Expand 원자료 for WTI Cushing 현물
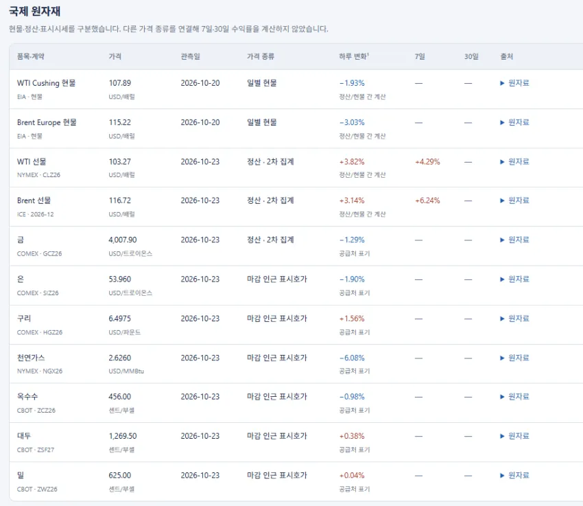This screenshot has height=506, width=583. 514,83
